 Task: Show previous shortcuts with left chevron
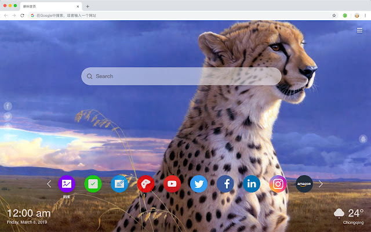49,184
